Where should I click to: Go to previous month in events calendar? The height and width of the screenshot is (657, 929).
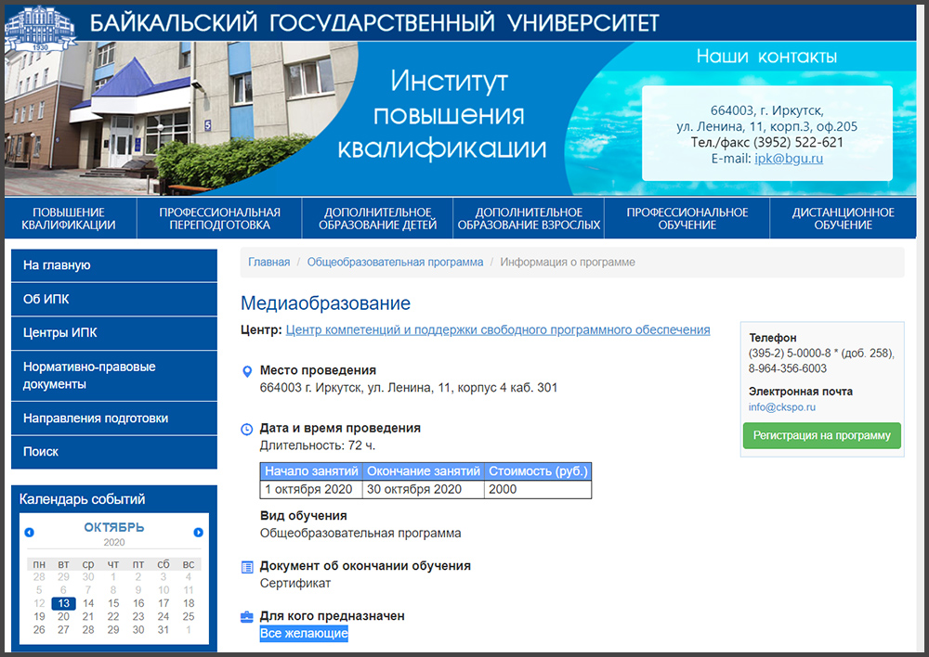click(x=29, y=532)
